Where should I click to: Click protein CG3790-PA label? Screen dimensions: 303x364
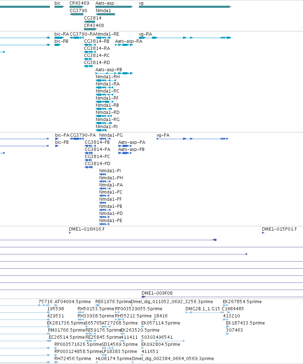[x=83, y=135]
